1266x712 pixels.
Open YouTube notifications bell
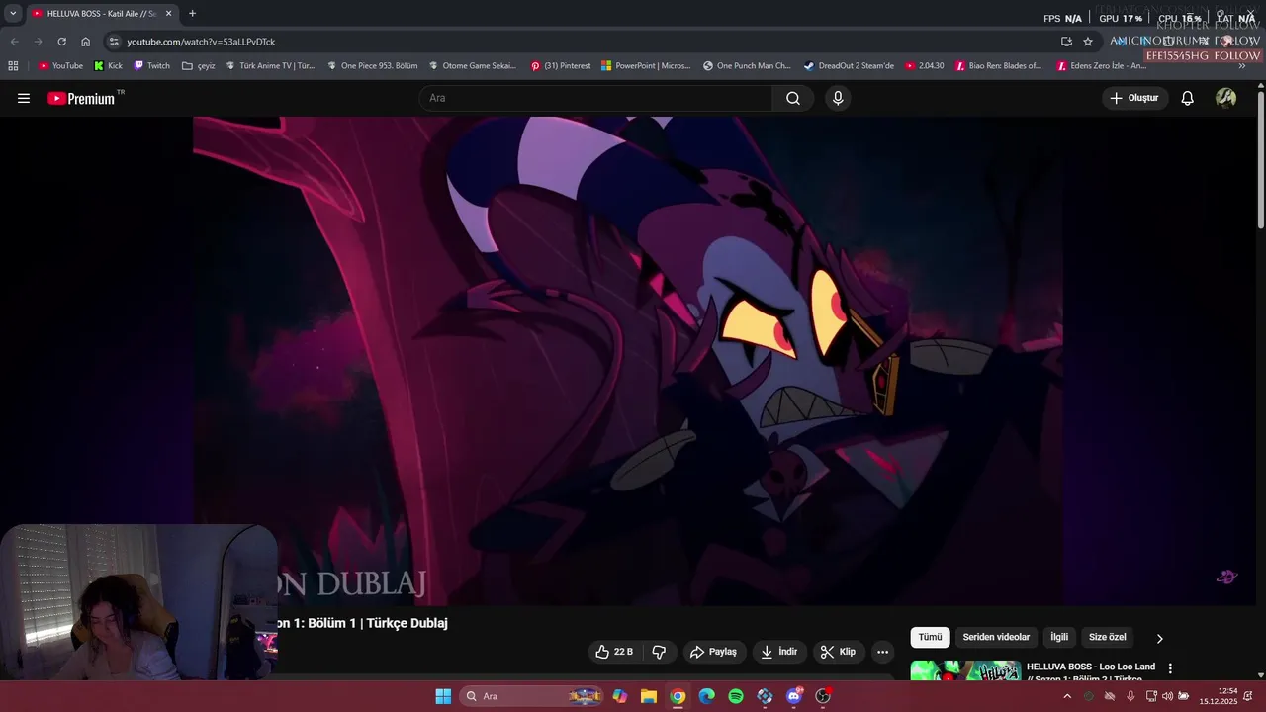click(x=1188, y=98)
